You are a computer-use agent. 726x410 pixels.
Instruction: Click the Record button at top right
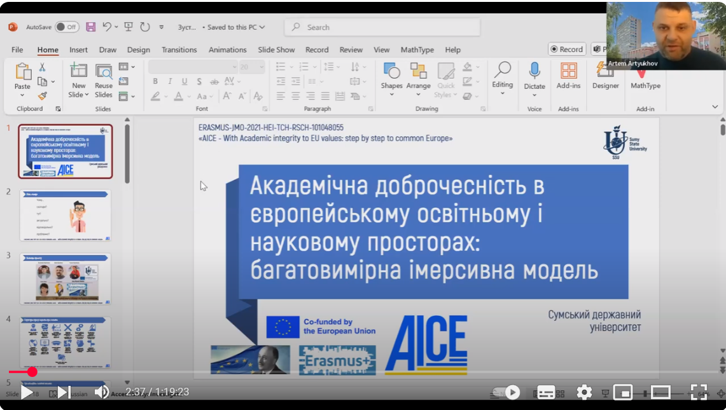pos(567,49)
